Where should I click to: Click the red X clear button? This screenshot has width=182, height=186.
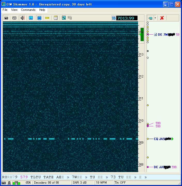point(162,18)
